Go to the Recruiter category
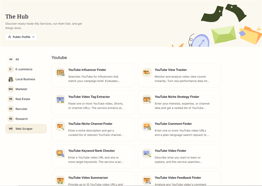The height and width of the screenshot is (186, 262). coord(21,109)
